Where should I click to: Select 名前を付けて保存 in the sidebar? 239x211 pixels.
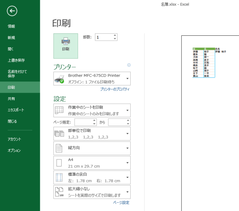(x=20, y=74)
